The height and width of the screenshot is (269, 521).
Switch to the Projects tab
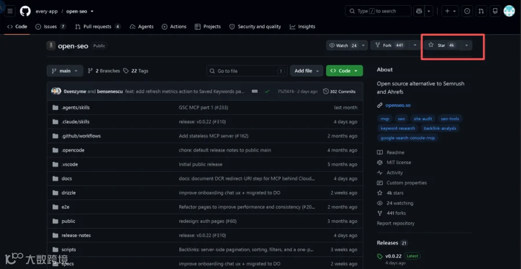click(208, 27)
